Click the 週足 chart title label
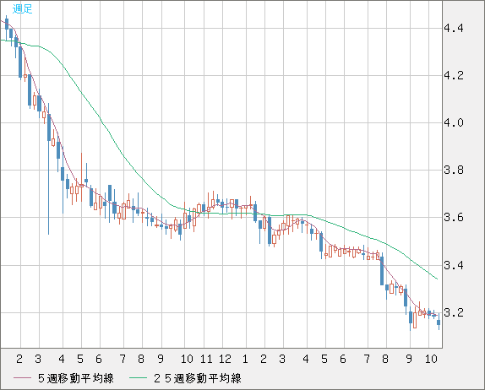The width and height of the screenshot is (485, 390). (23, 8)
